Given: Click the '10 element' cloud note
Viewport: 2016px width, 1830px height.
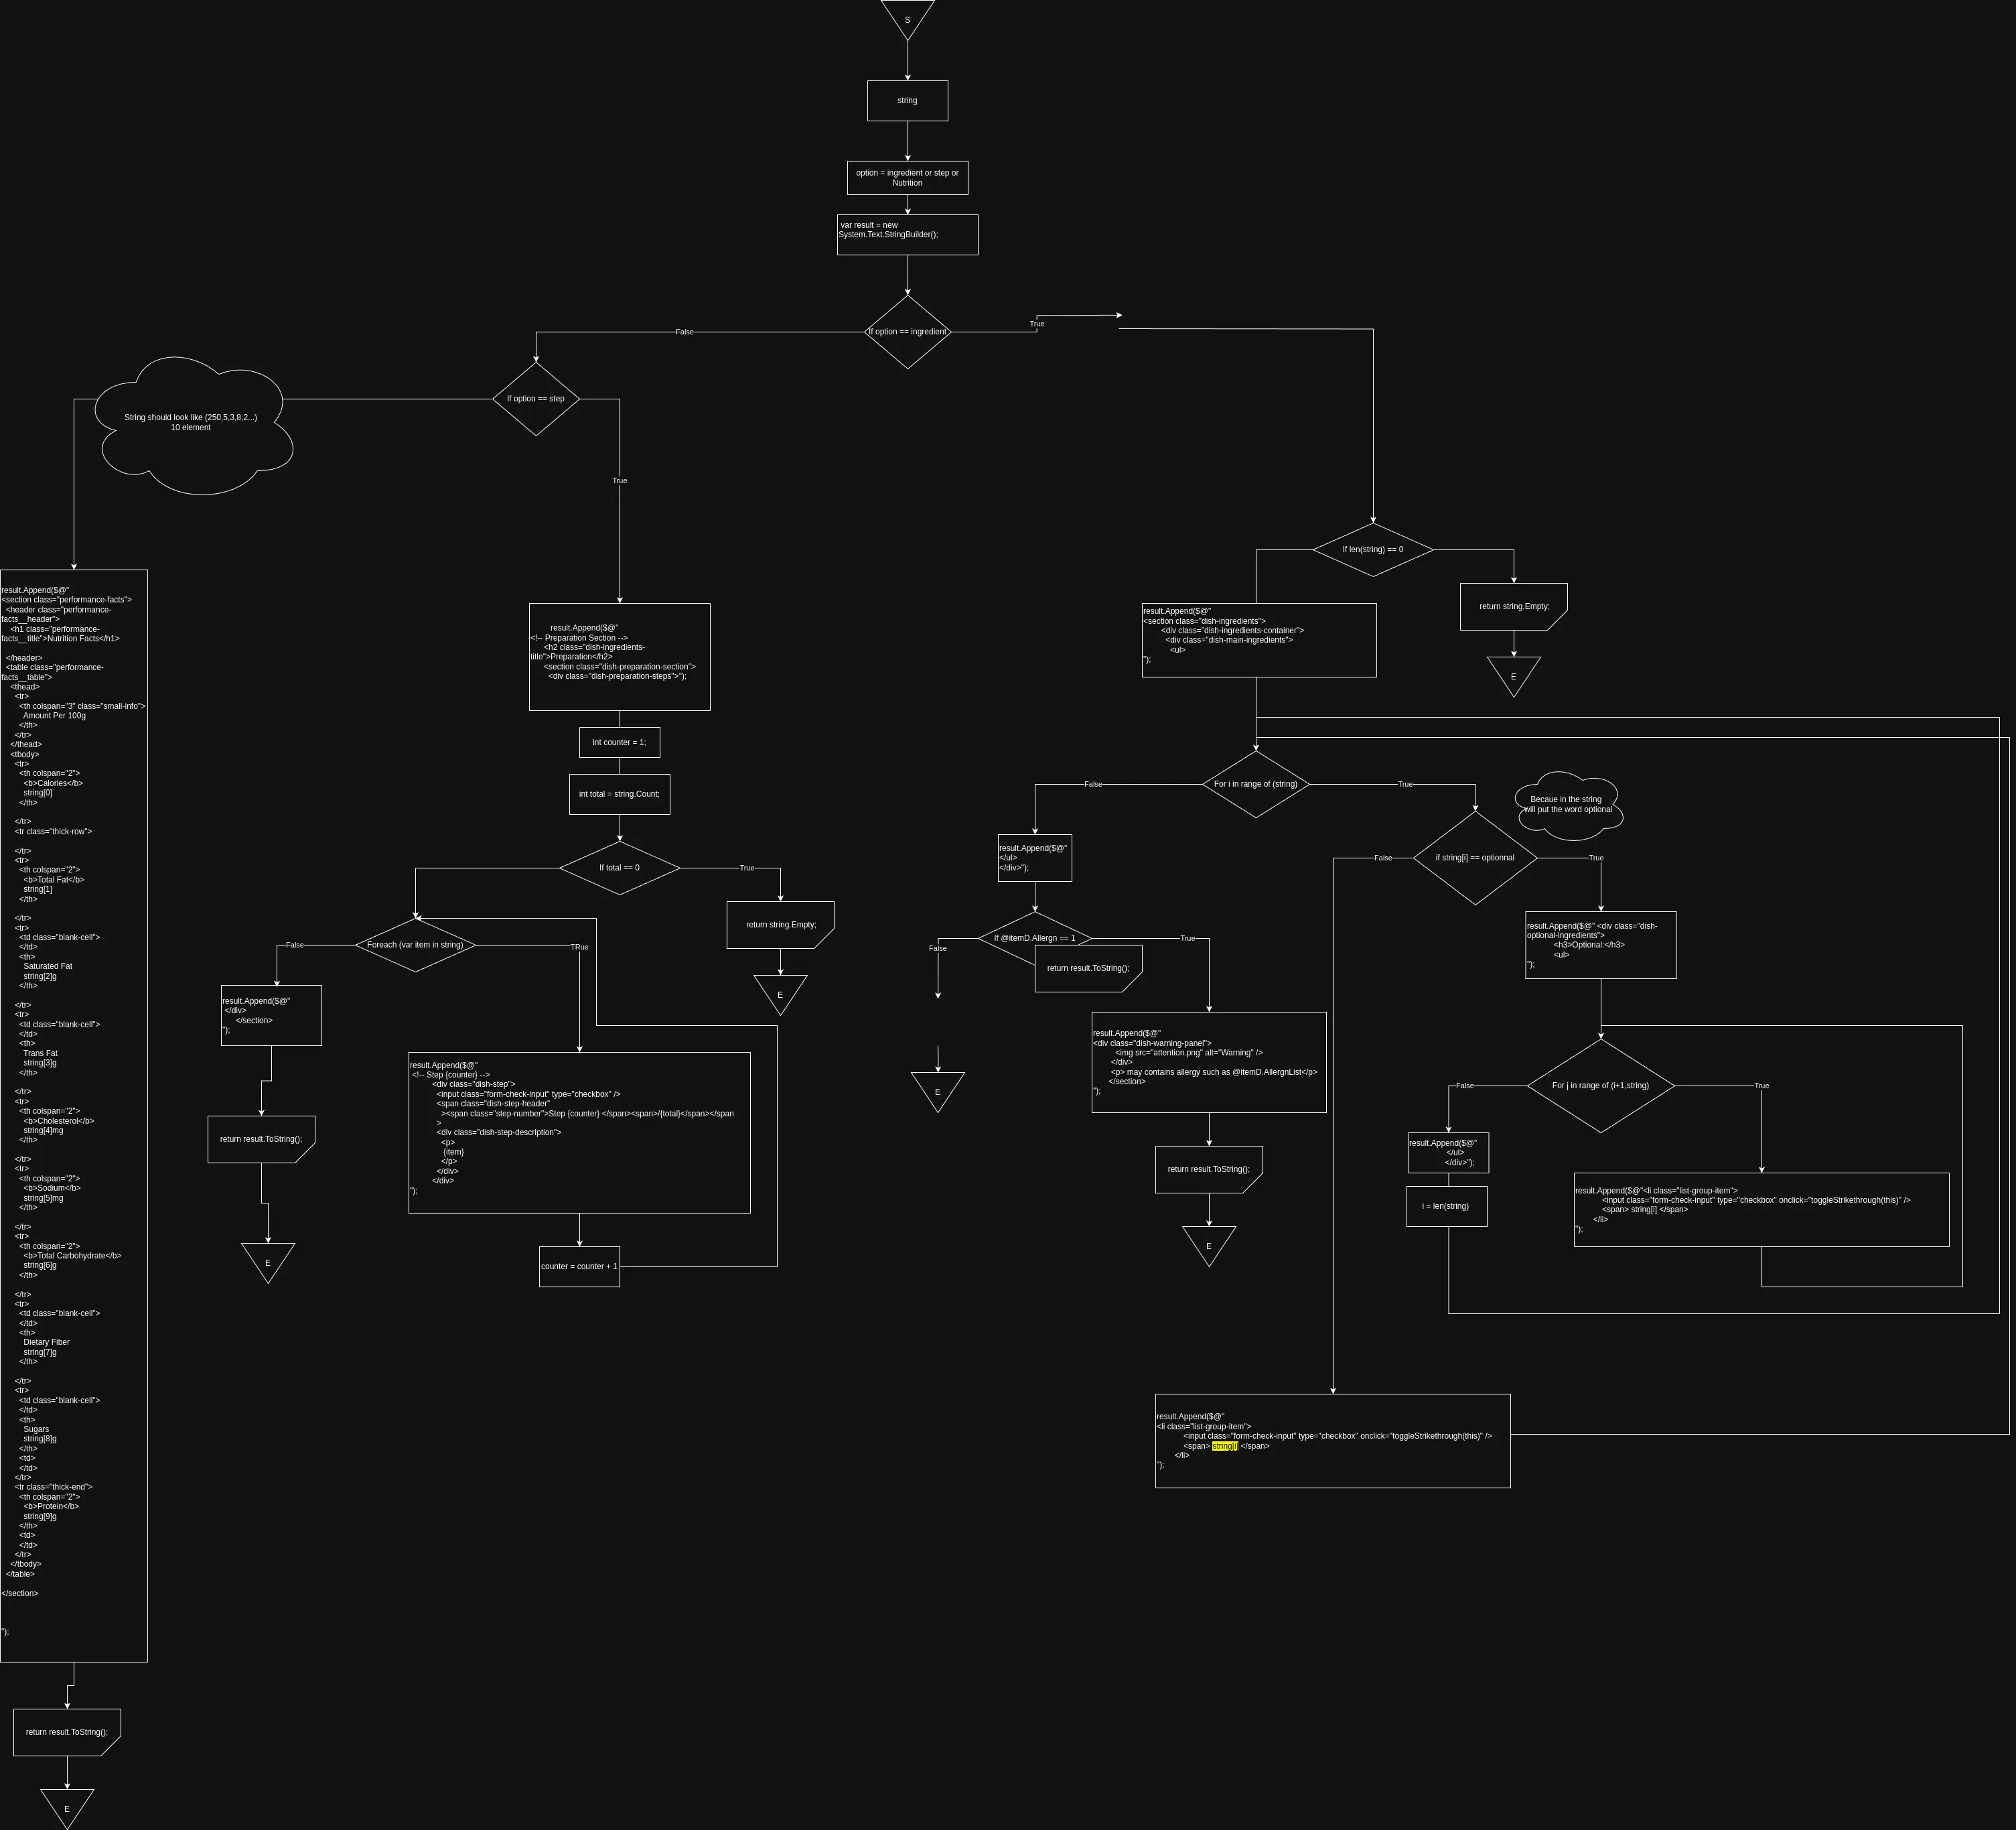Looking at the screenshot, I should (191, 423).
